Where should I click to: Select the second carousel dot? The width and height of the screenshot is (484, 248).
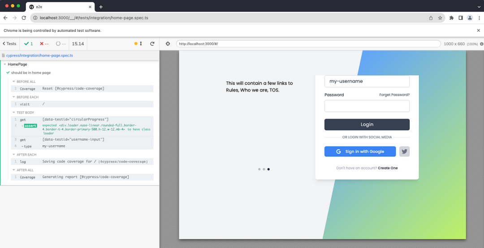264,169
